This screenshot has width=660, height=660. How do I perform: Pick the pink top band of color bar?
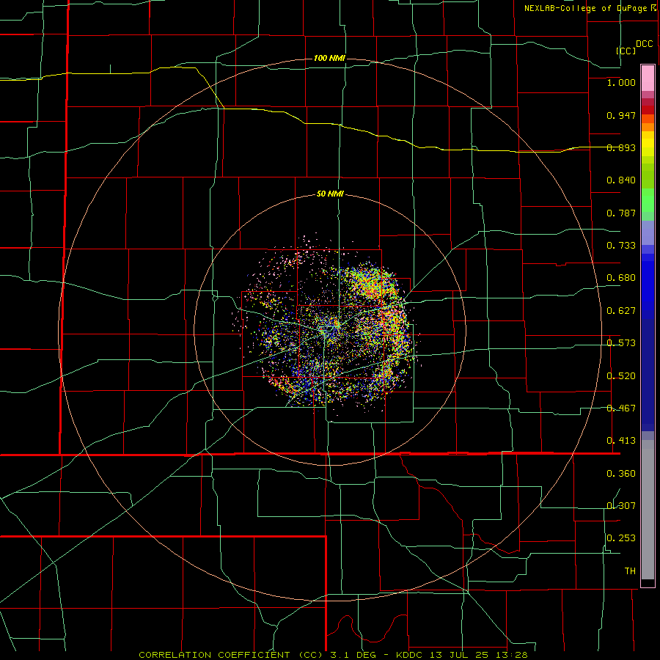pos(648,78)
